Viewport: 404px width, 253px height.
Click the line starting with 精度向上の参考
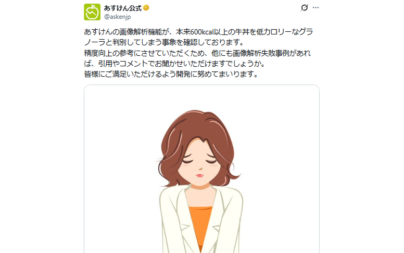(x=197, y=53)
